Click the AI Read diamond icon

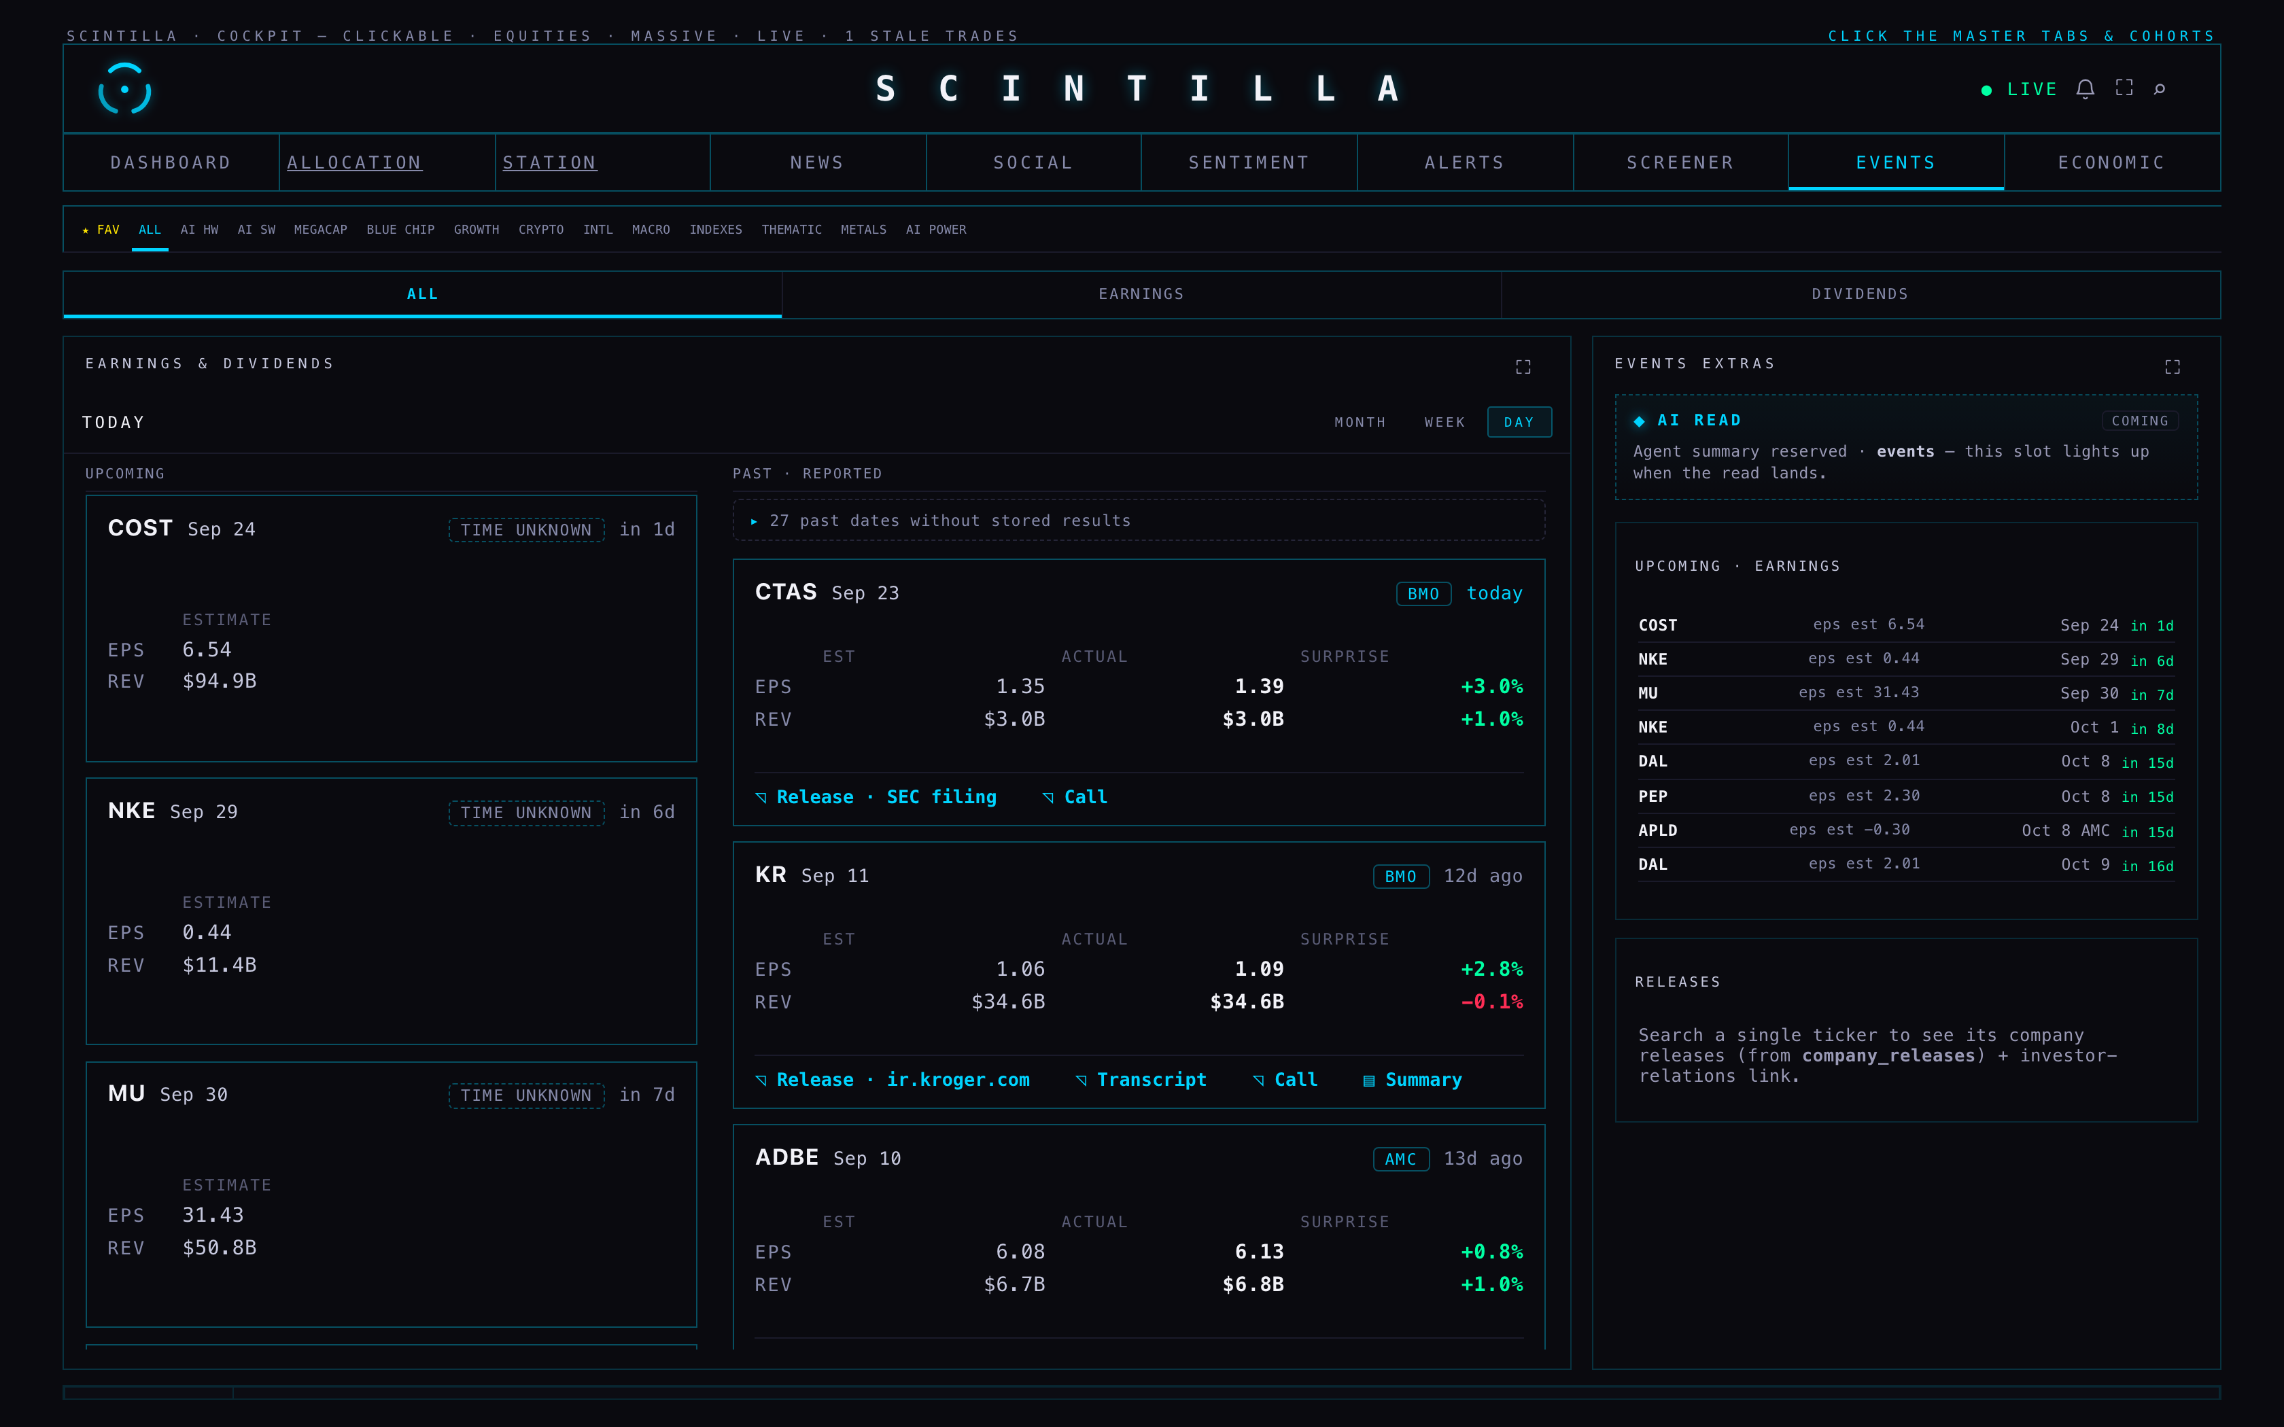1640,421
